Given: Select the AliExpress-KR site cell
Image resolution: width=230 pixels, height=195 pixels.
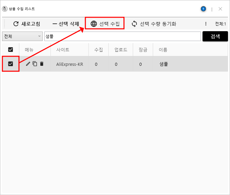Looking at the screenshot, I should (70, 64).
